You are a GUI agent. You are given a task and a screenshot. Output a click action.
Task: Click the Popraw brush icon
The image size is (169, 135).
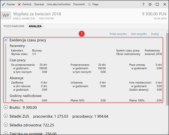[4, 4]
